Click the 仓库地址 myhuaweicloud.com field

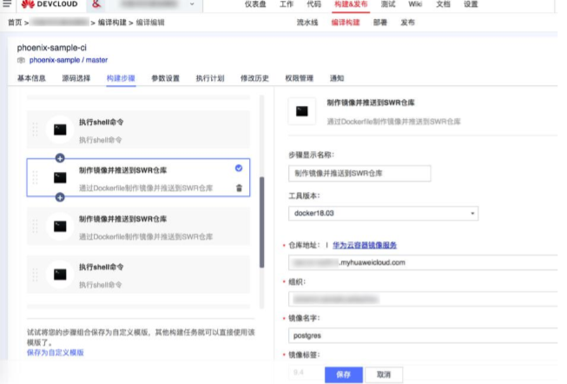click(423, 262)
